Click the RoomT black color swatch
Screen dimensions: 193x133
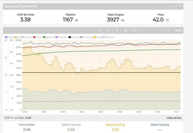(x=70, y=37)
